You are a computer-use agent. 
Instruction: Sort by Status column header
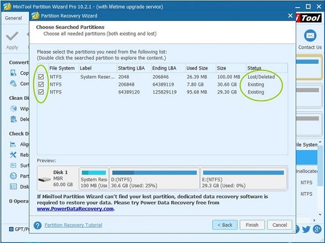pyautogui.click(x=267, y=68)
